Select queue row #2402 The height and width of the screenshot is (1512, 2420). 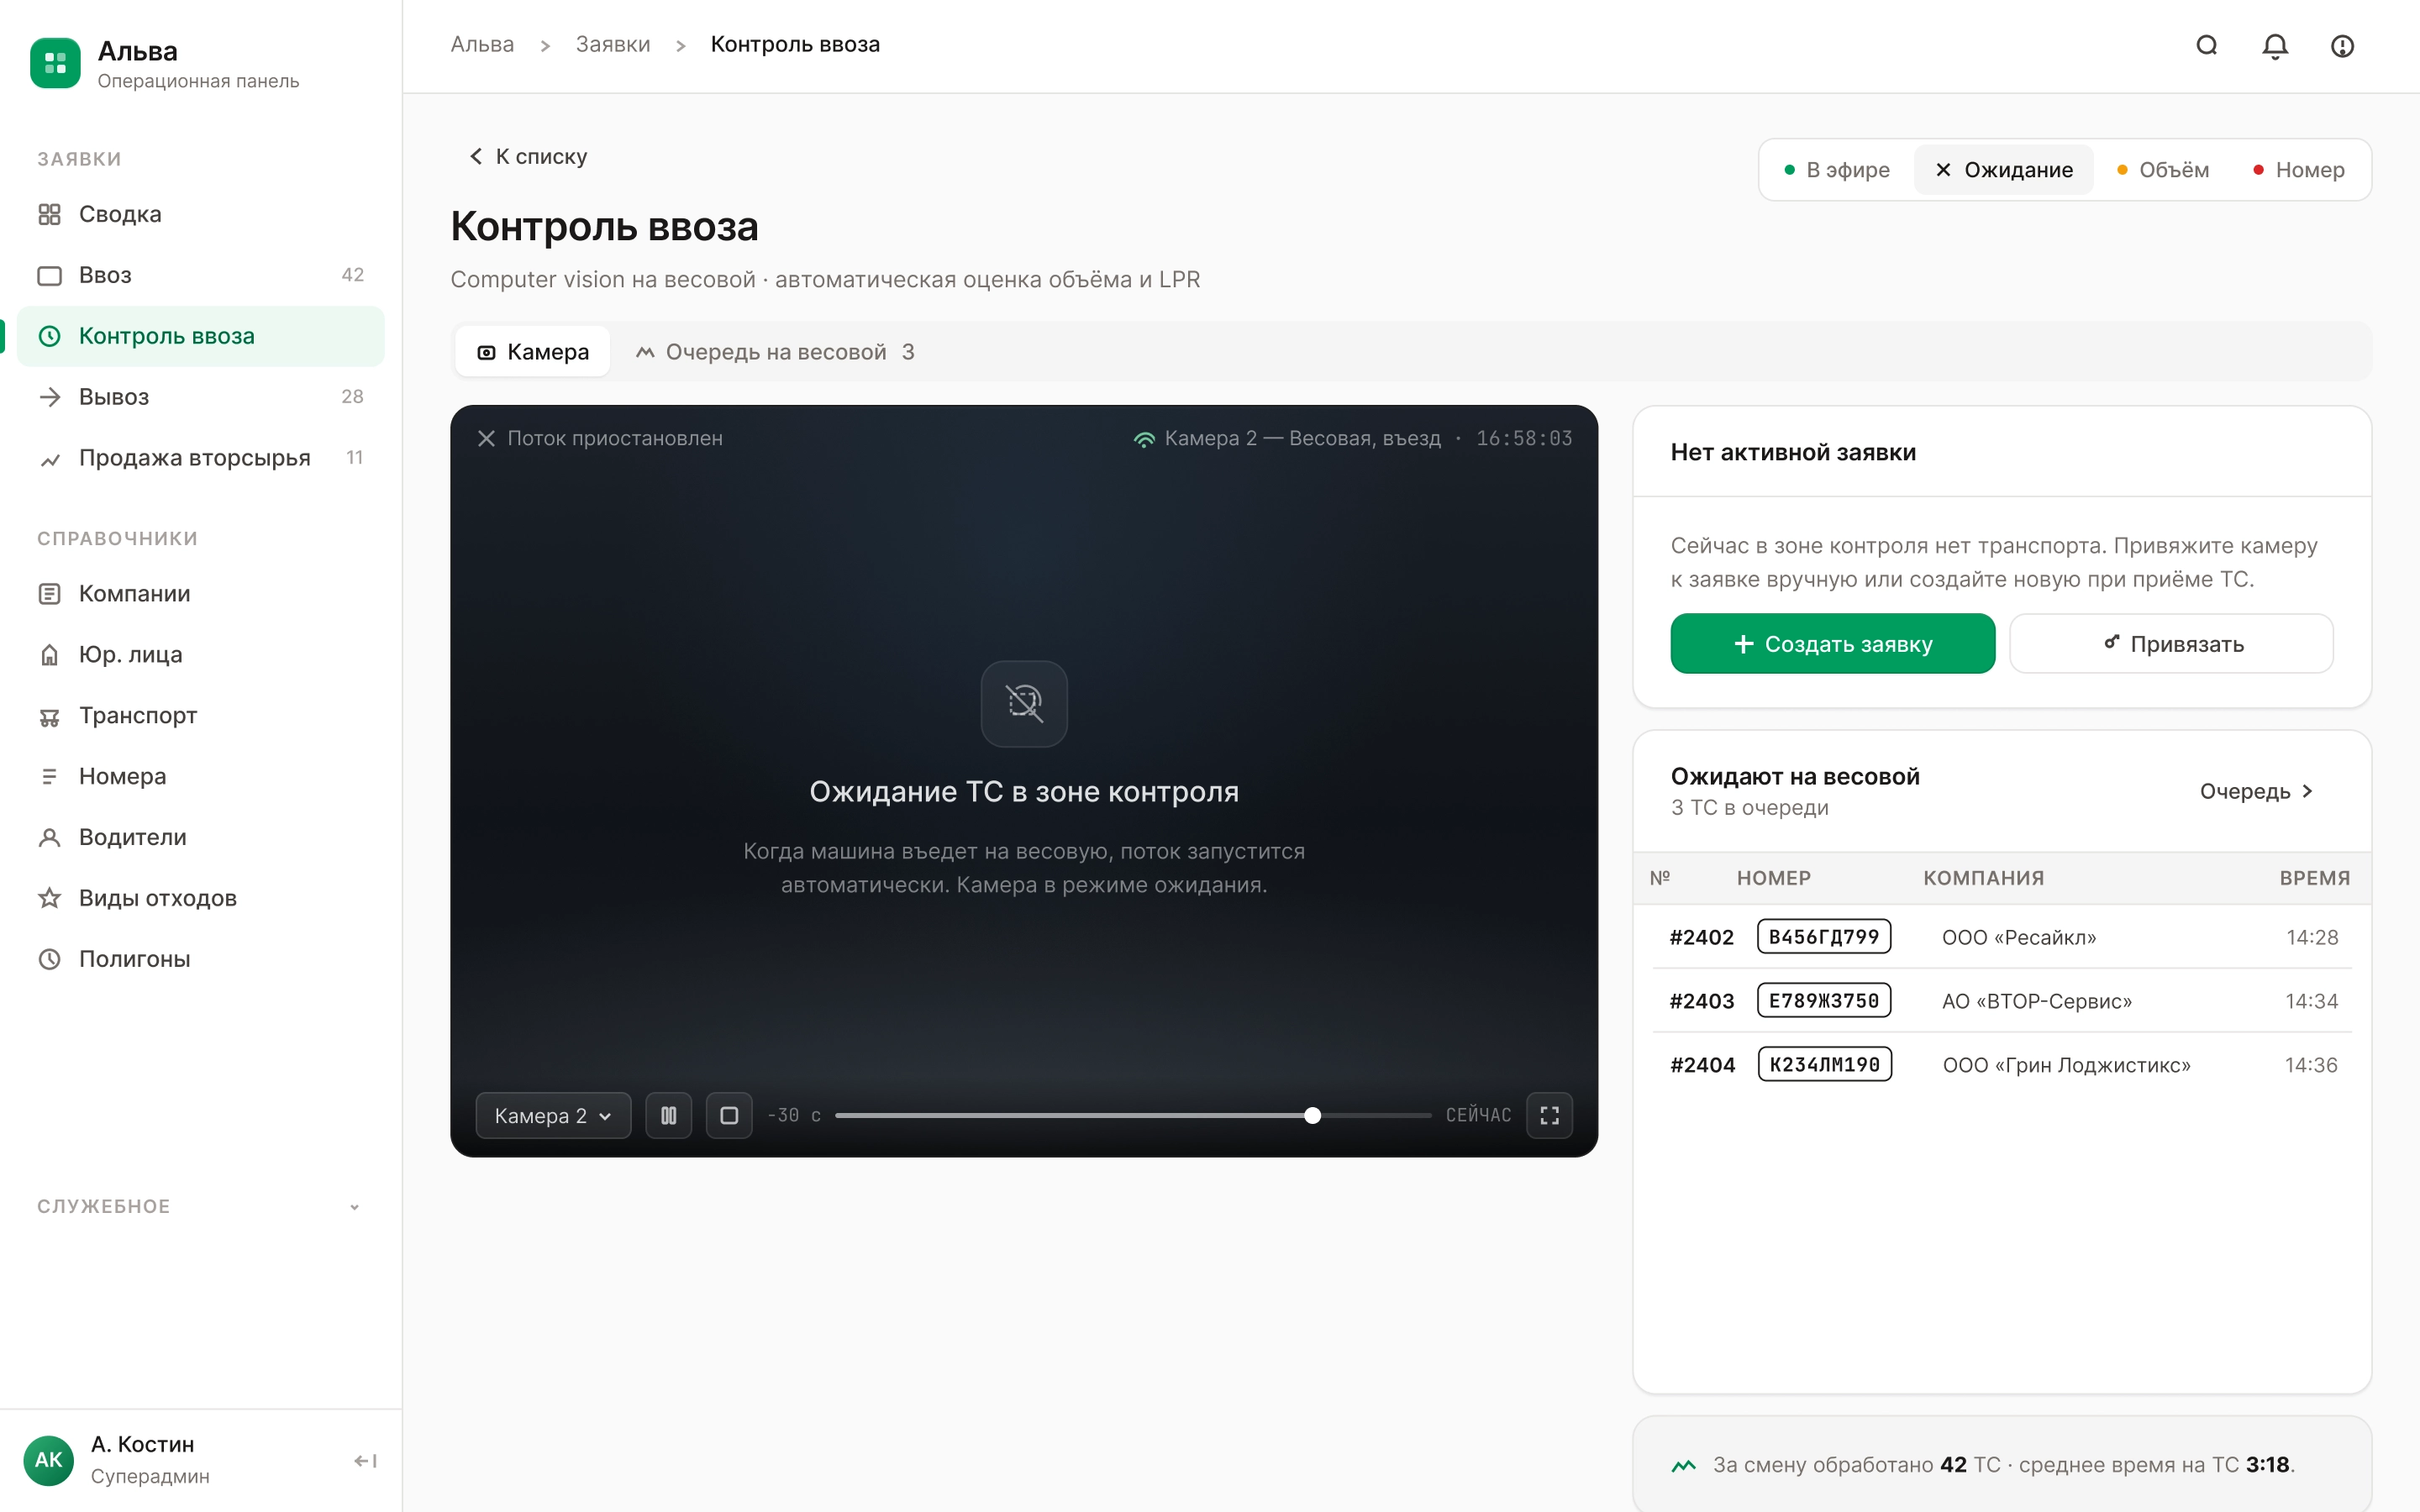point(2002,937)
